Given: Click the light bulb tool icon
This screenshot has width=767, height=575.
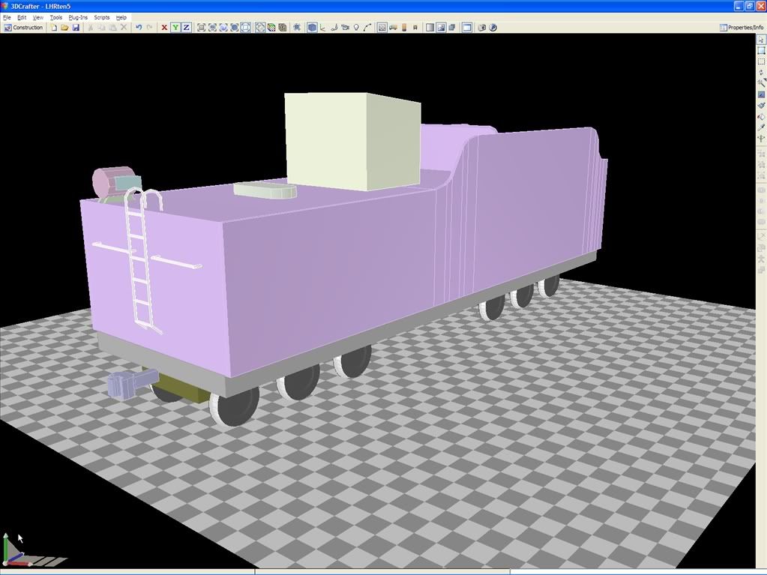Looking at the screenshot, I should pos(357,28).
